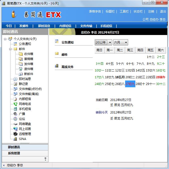The height and width of the screenshot is (169, 169).
Task: Click the SINA building icon
Action: (15, 139)
